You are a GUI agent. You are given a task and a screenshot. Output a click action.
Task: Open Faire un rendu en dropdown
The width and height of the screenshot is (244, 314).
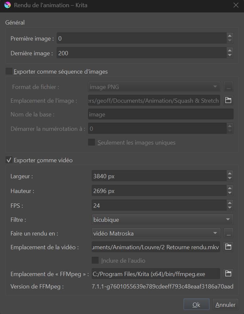156,233
